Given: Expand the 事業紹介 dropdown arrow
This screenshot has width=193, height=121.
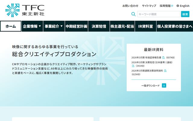Looking at the screenshot, I should pos(62,26).
